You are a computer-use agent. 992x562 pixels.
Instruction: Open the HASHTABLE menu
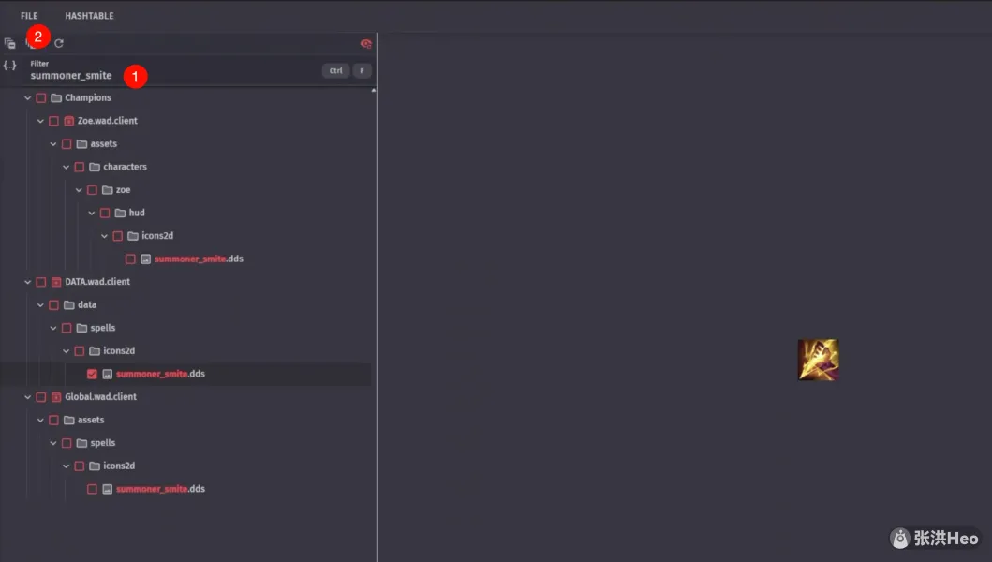click(89, 16)
